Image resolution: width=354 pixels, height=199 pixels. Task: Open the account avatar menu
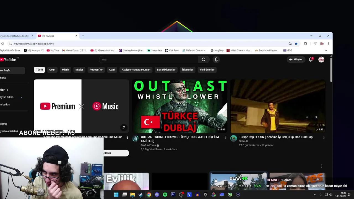[321, 59]
